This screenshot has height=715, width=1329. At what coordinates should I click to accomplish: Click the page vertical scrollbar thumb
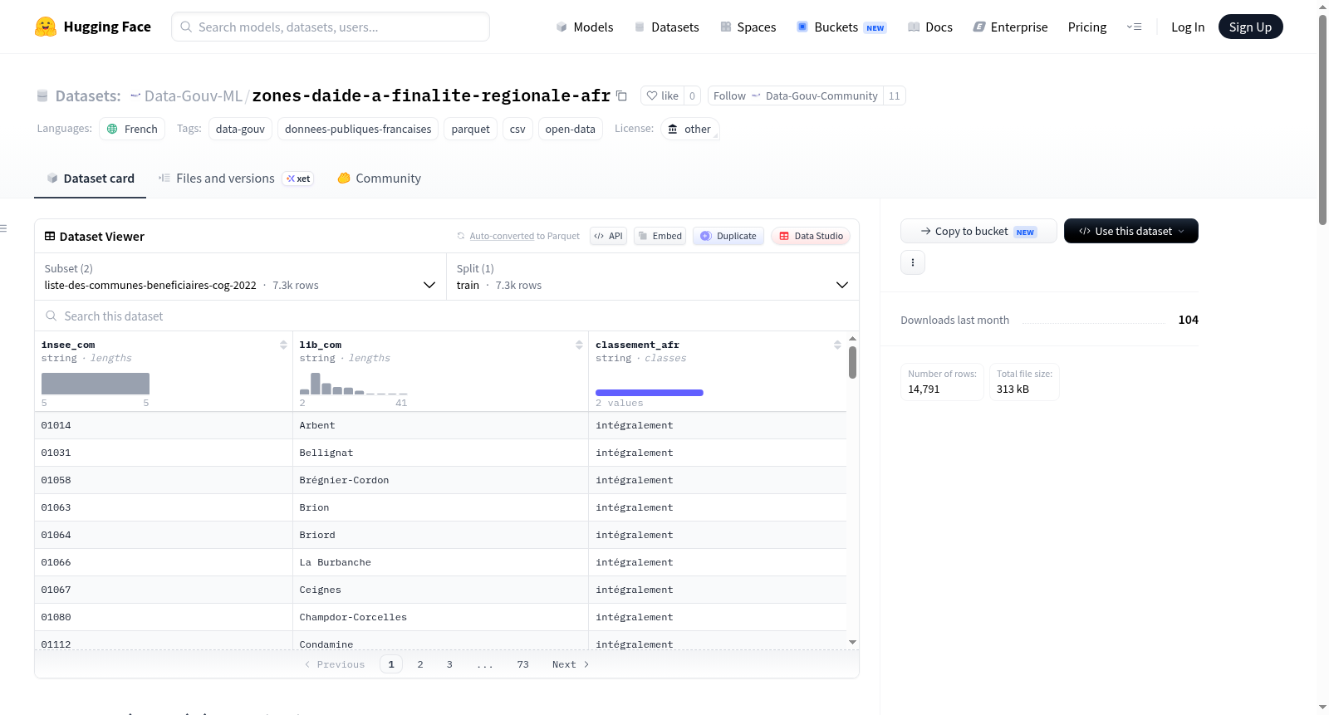coord(1322,120)
